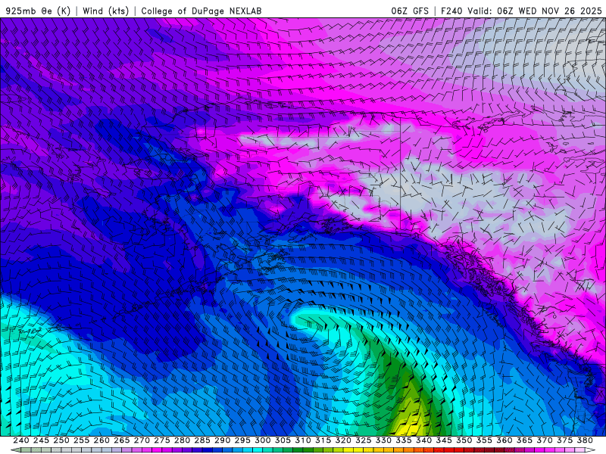Click the 290 Kelvin scale label
The image size is (606, 454).
click(222, 440)
